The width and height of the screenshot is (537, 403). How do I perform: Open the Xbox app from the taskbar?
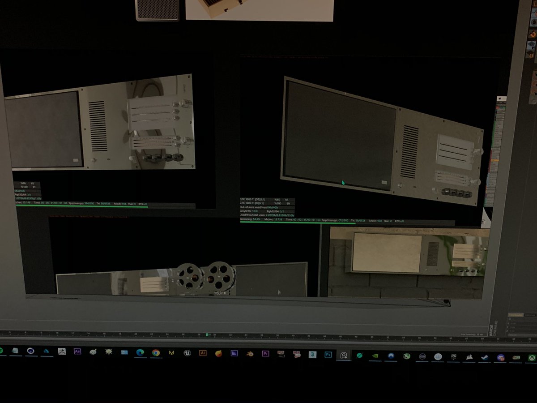532,357
